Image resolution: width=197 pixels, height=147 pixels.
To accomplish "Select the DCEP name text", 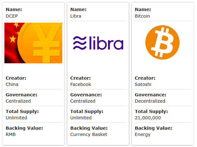I will pyautogui.click(x=12, y=16).
